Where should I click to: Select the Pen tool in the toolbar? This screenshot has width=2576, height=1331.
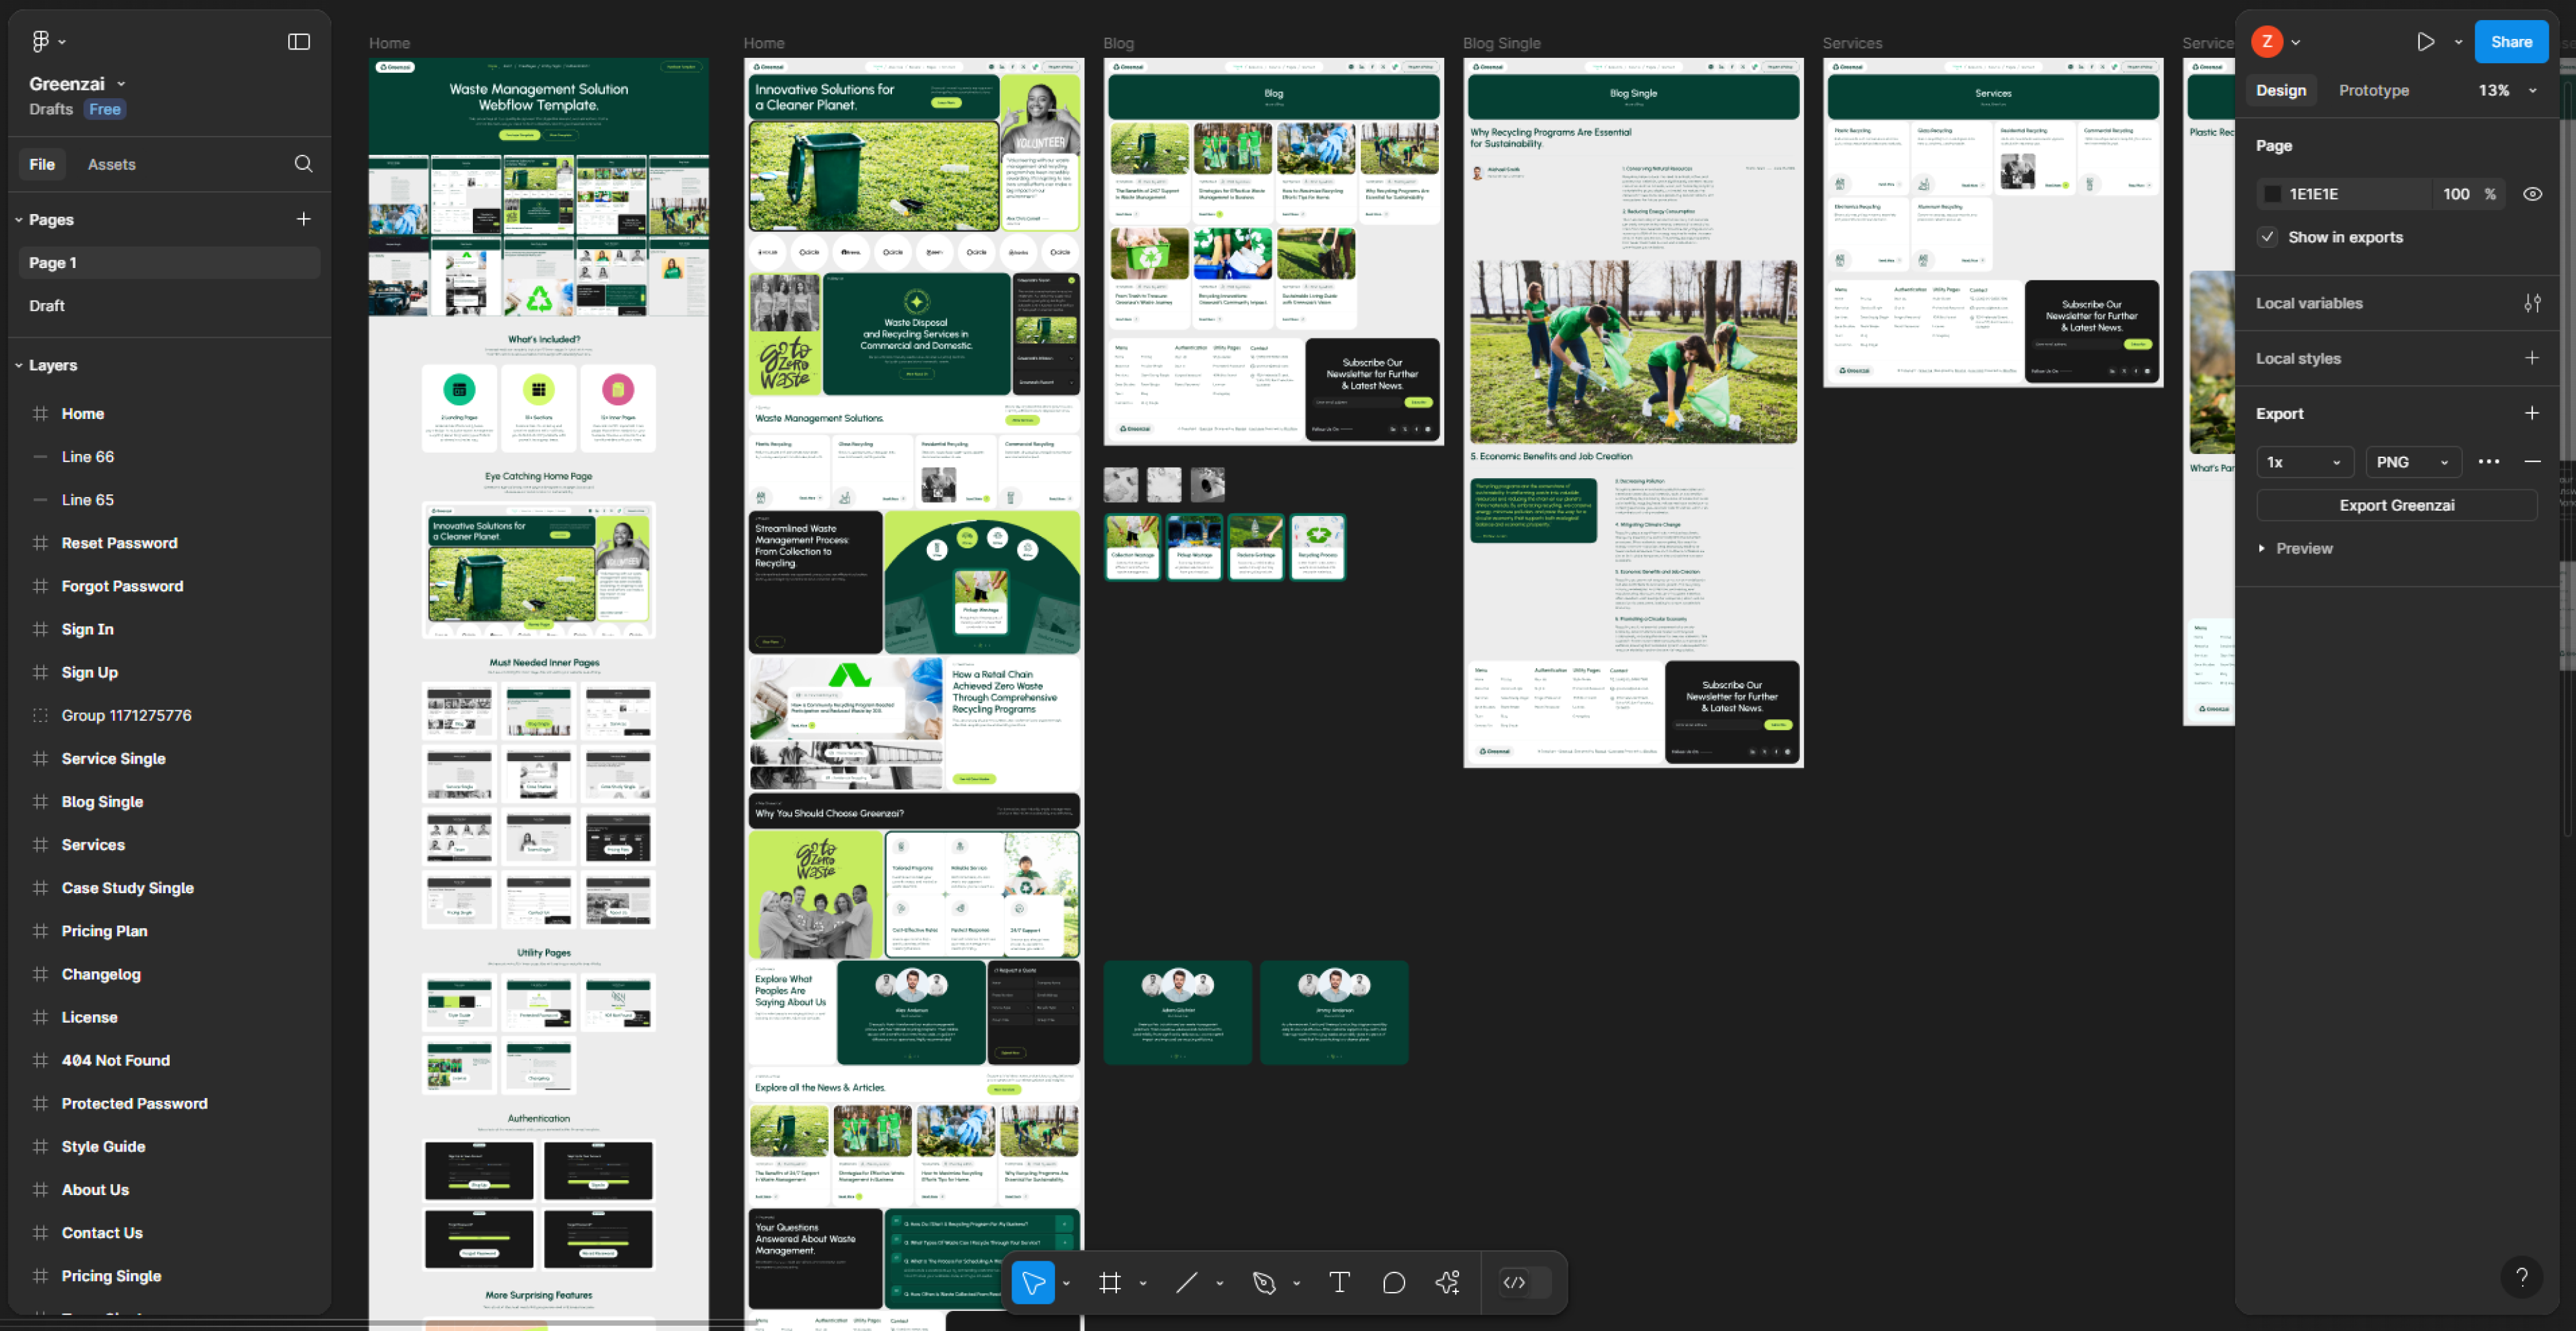pyautogui.click(x=1264, y=1283)
